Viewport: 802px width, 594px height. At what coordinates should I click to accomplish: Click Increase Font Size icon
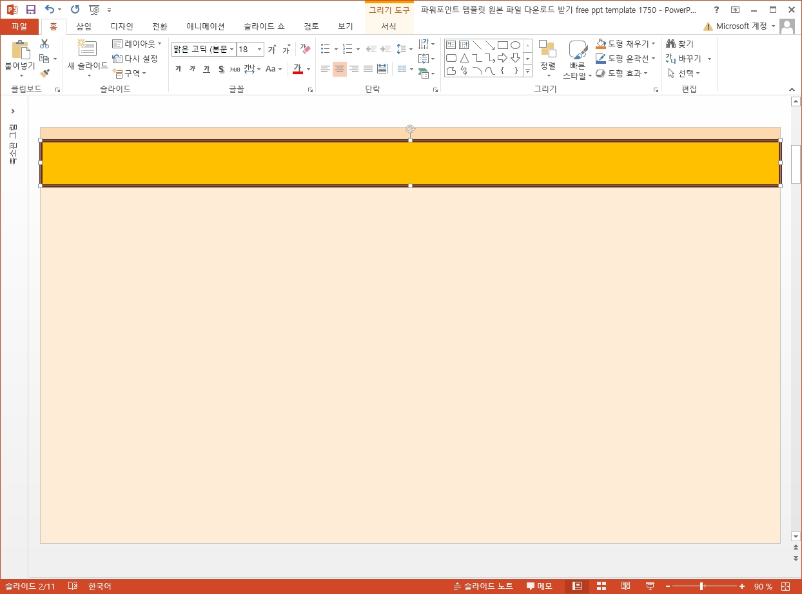tap(272, 50)
